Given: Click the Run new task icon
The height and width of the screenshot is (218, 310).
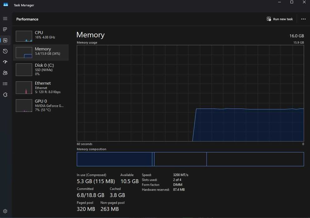Looking at the screenshot, I should pos(269,19).
